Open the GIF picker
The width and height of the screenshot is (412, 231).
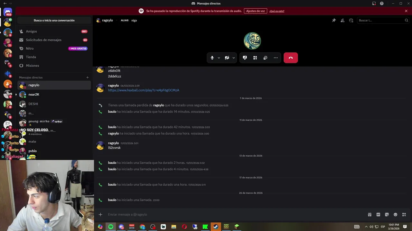[378, 214]
